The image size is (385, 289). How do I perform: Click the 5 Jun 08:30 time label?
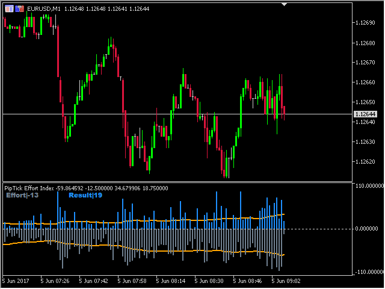tap(209, 281)
